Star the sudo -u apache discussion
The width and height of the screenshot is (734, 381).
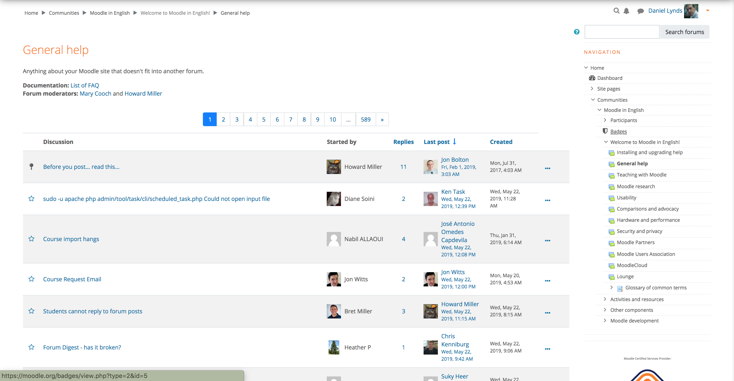pyautogui.click(x=31, y=198)
